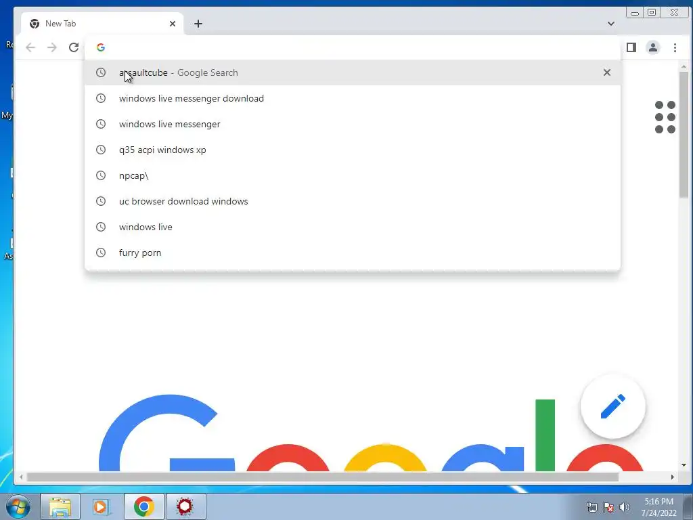Click the volume speaker tray icon
Image resolution: width=693 pixels, height=520 pixels.
coord(625,507)
